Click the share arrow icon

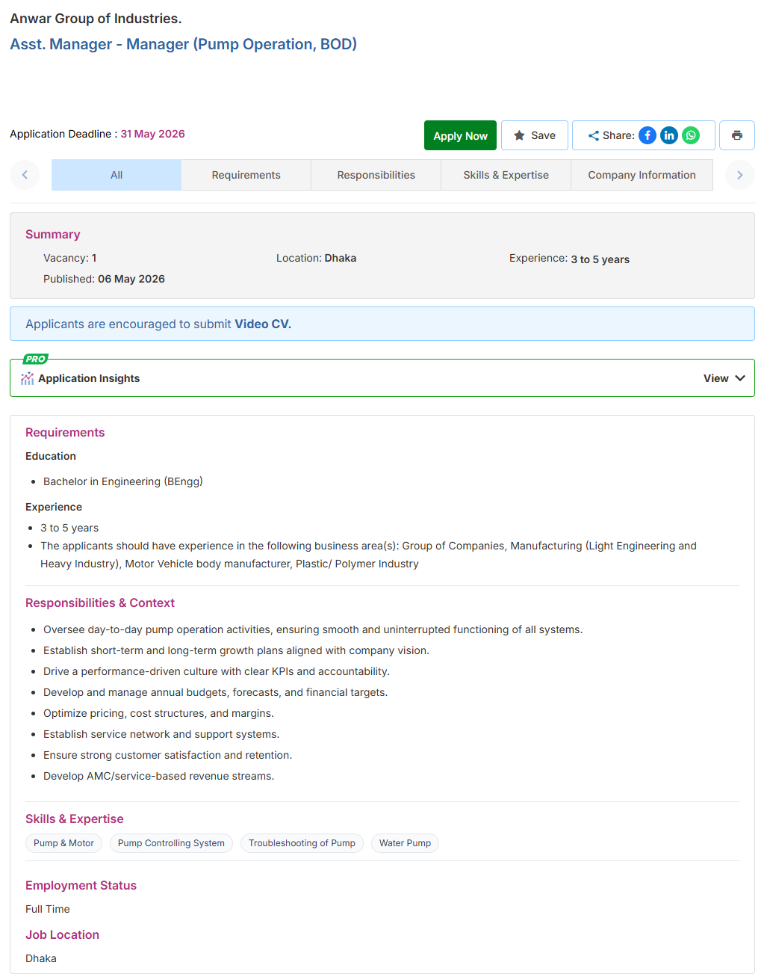point(594,135)
